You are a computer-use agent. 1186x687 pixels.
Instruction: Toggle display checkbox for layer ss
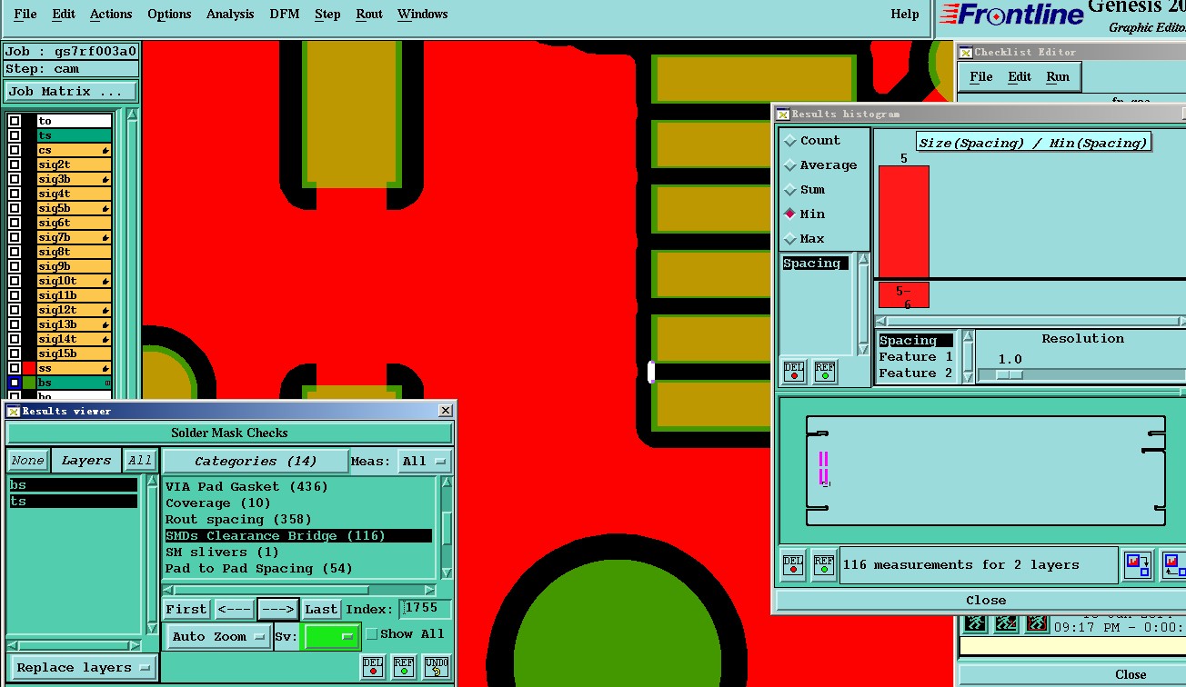tap(15, 368)
